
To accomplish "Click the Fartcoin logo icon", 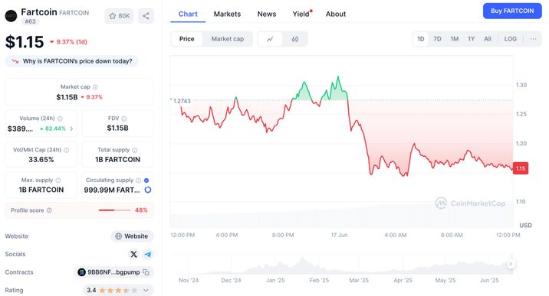I will (x=11, y=16).
